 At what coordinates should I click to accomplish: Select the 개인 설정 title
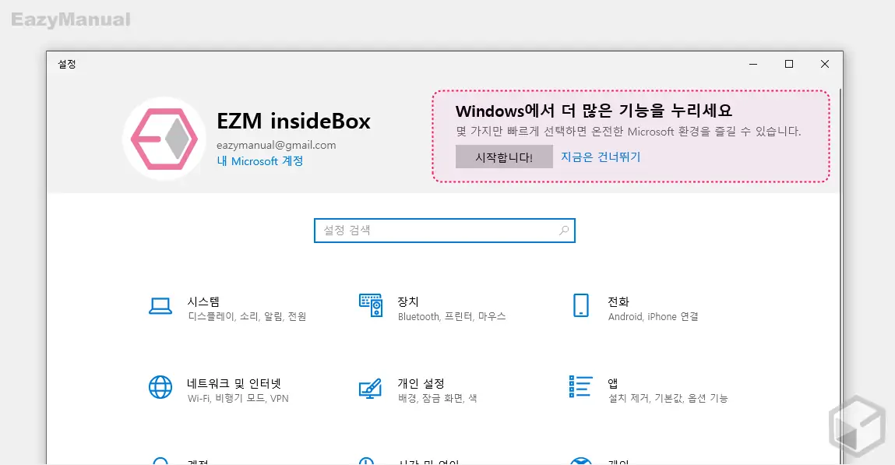[x=421, y=383]
